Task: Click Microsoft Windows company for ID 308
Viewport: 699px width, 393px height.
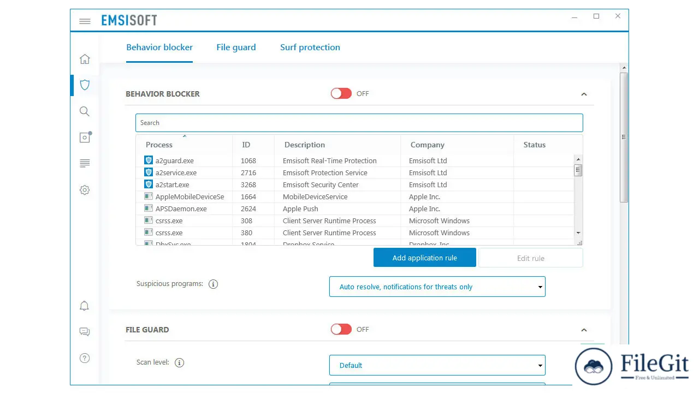Action: (439, 221)
